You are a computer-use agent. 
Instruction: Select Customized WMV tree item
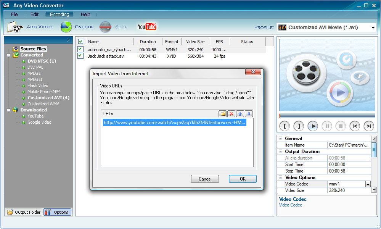pyautogui.click(x=43, y=104)
